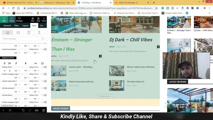This screenshot has height=120, width=213.
Task: Click the Load more button
Action: coord(105,96)
